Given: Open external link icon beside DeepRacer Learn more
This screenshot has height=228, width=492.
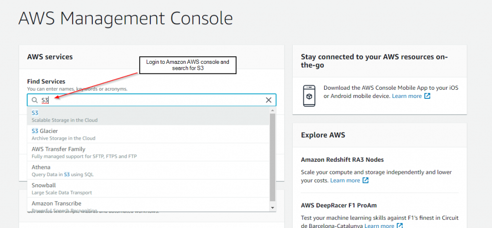Looking at the screenshot, I should [400, 226].
